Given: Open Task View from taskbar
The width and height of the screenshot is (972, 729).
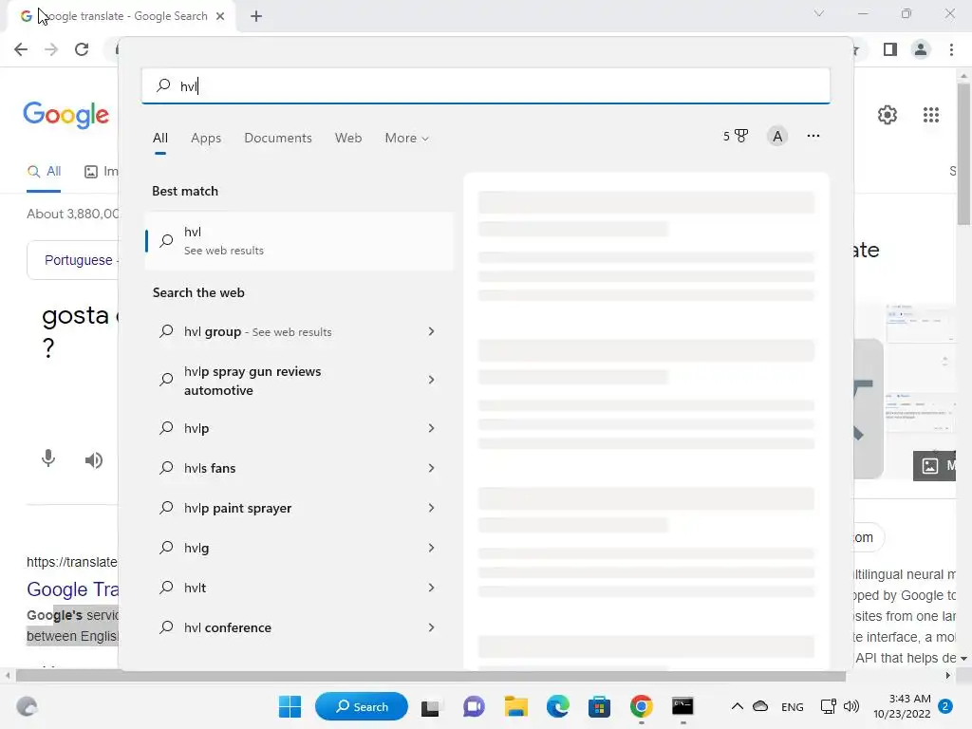Looking at the screenshot, I should [430, 706].
